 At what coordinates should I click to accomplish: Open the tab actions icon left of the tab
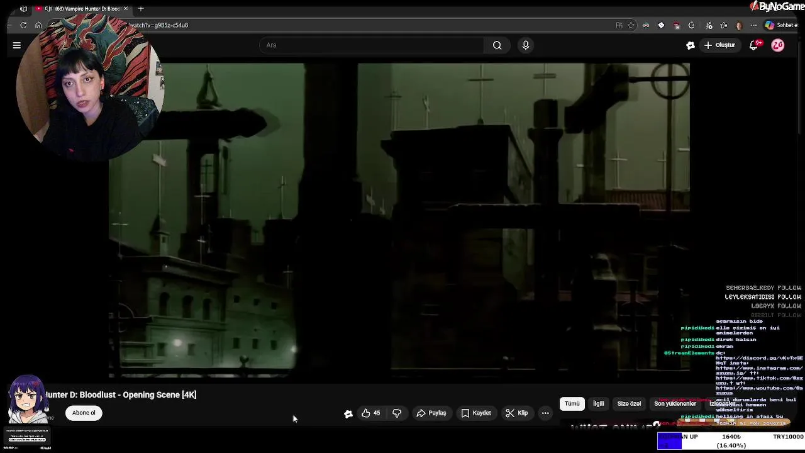(x=24, y=9)
